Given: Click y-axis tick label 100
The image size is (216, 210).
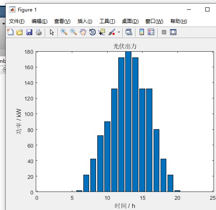Looking at the screenshot, I should pos(29,114).
